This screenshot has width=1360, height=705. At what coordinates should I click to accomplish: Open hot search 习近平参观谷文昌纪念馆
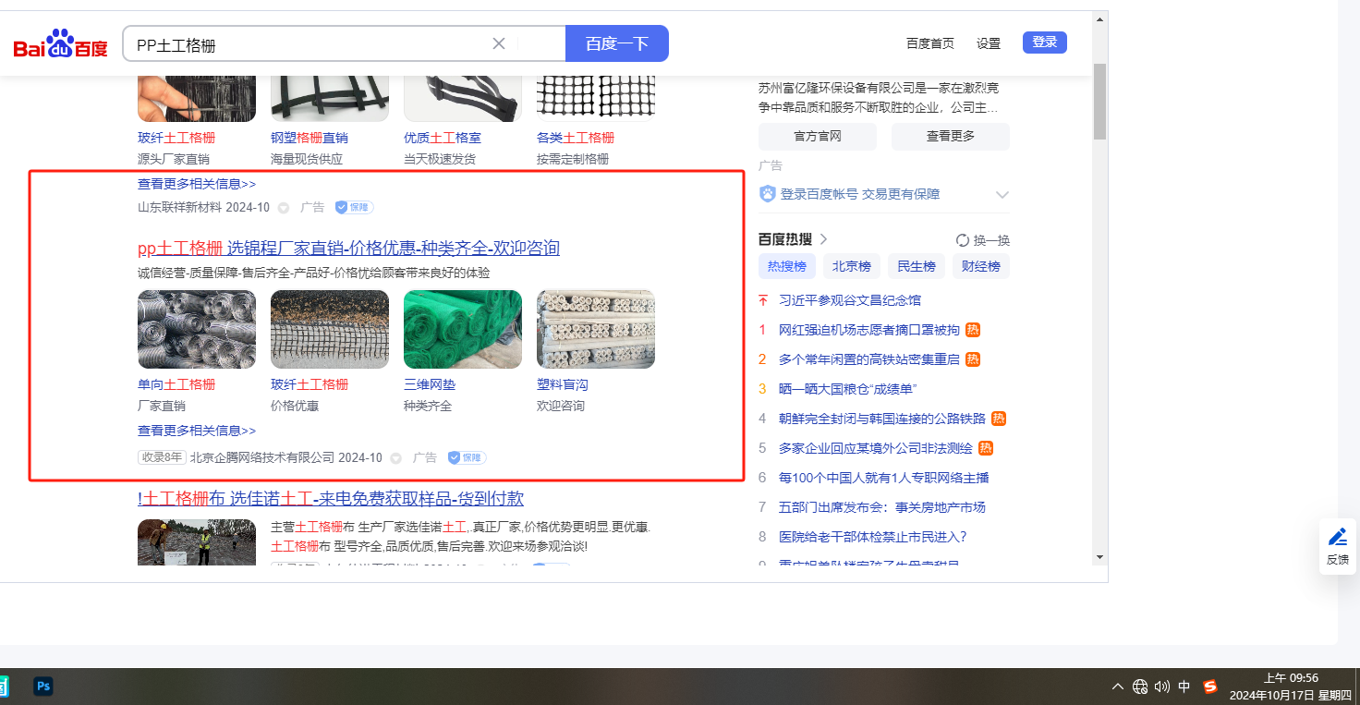[x=850, y=300]
